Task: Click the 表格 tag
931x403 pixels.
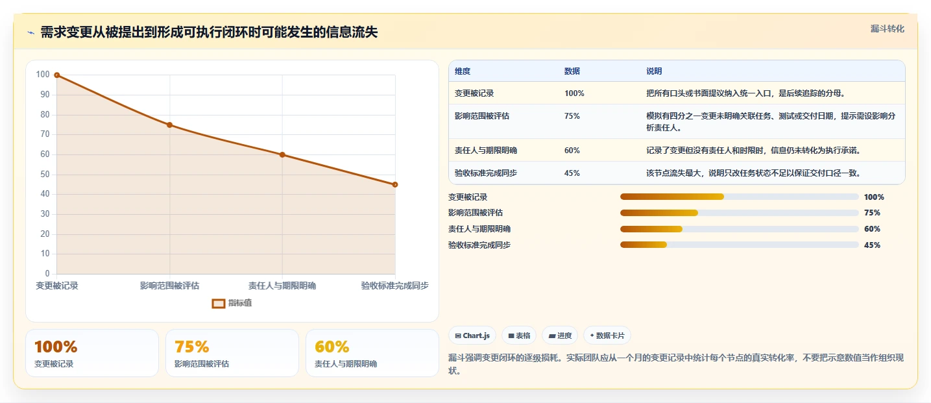Action: point(519,336)
